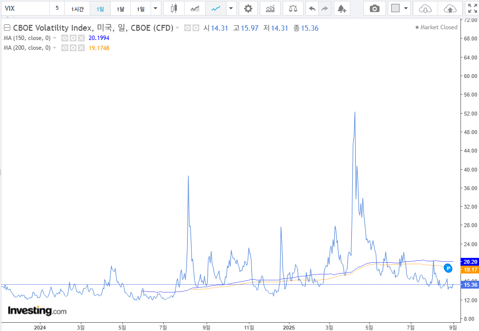Viewport: 479px width, 331px height.
Task: Select the 1일 interval next to the dropdown arrow
Action: pyautogui.click(x=140, y=8)
